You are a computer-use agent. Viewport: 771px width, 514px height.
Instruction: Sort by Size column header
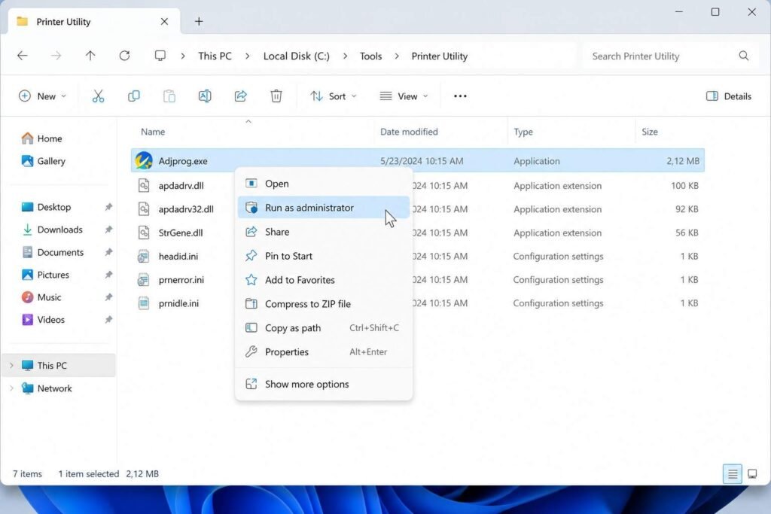point(650,132)
